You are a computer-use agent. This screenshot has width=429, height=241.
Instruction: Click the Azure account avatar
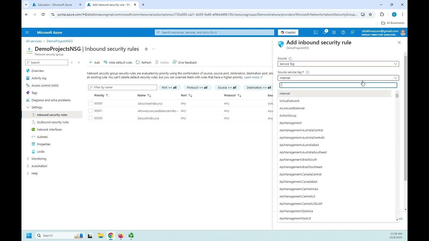[403, 32]
